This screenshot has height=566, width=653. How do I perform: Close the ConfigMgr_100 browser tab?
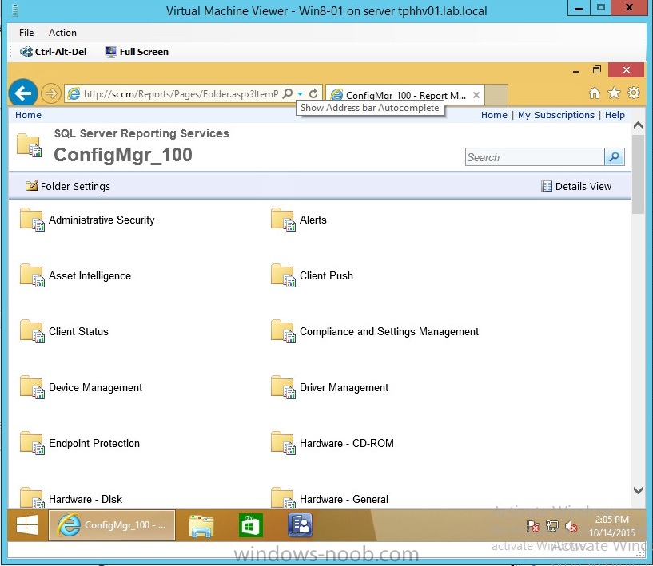click(x=476, y=95)
